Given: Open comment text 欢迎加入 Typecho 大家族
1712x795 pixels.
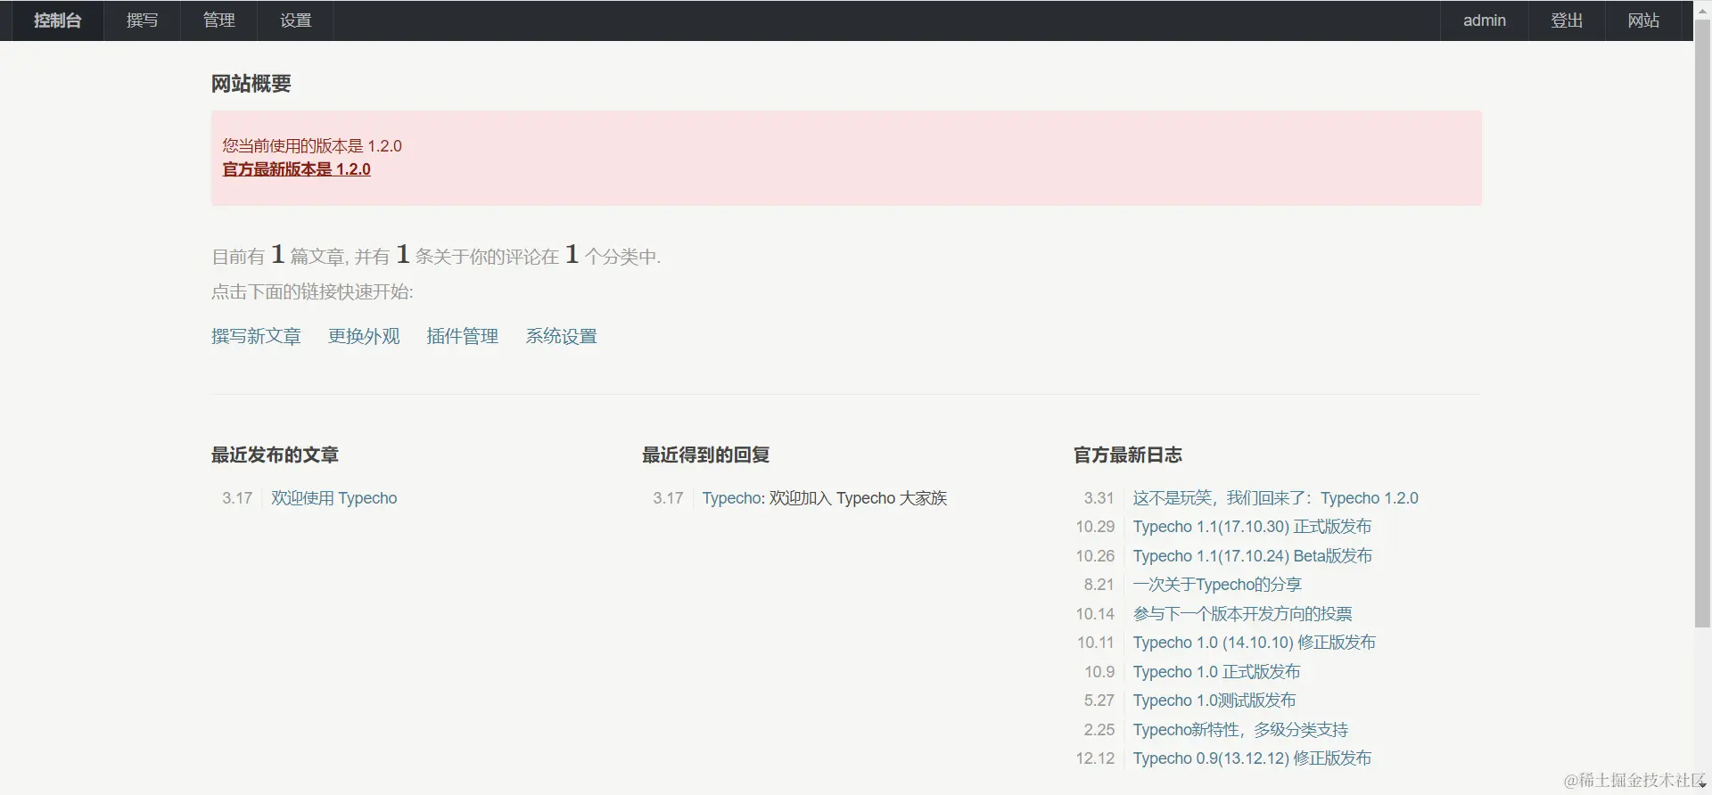Looking at the screenshot, I should pos(858,498).
